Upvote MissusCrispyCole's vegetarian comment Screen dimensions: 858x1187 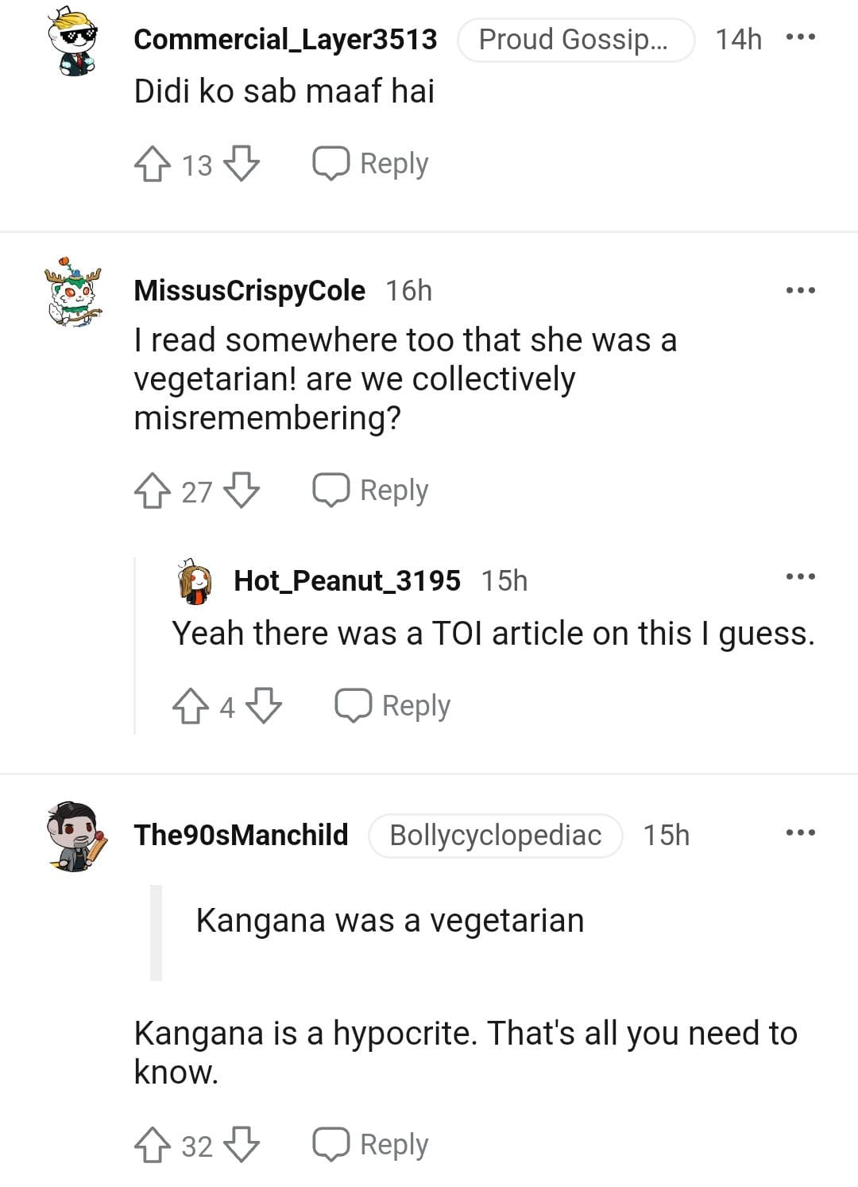pos(152,491)
